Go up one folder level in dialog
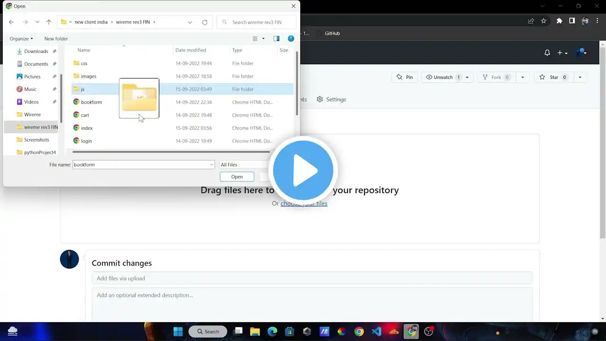606x341 pixels. 49,22
